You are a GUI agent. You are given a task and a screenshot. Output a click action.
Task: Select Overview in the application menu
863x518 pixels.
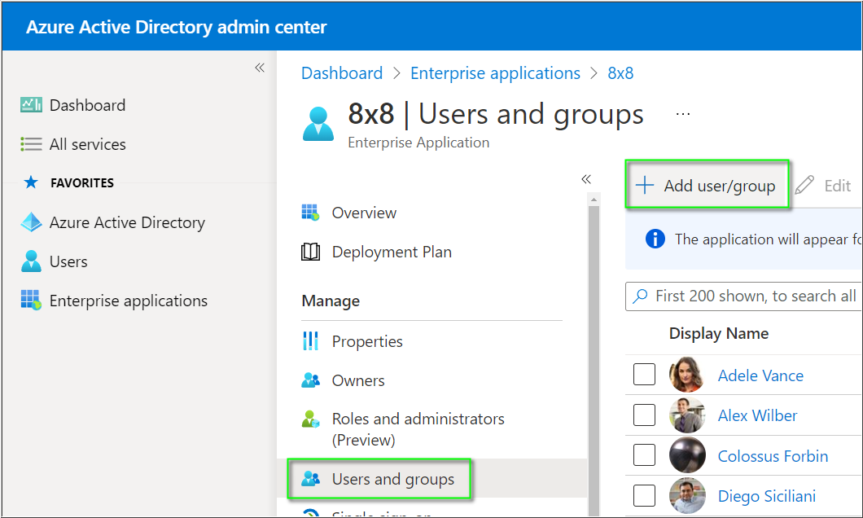364,213
